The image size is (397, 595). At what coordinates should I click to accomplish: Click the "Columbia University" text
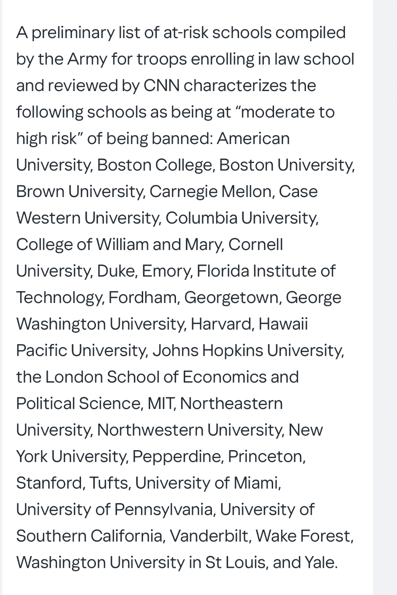click(x=241, y=218)
